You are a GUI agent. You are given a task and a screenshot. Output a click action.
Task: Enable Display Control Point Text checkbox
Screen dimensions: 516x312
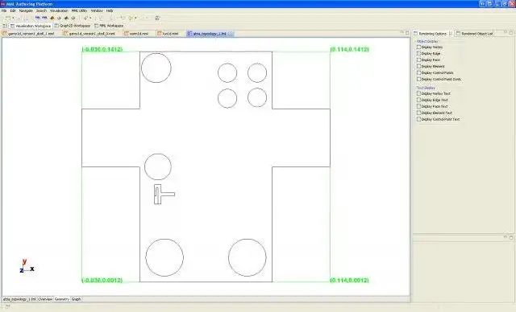click(418, 119)
